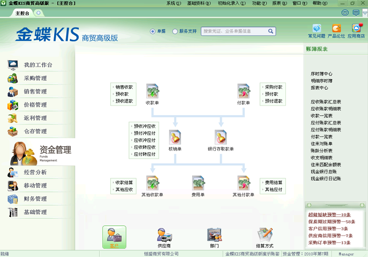This screenshot has width=368, height=257.
Task: Open 超储短缺预警 warning link
Action: [x=329, y=215]
